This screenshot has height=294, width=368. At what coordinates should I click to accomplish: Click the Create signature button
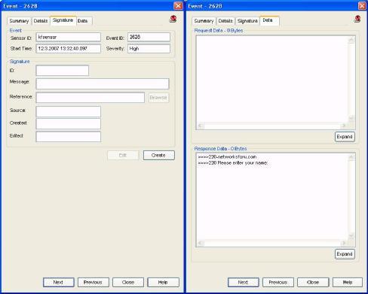[158, 156]
